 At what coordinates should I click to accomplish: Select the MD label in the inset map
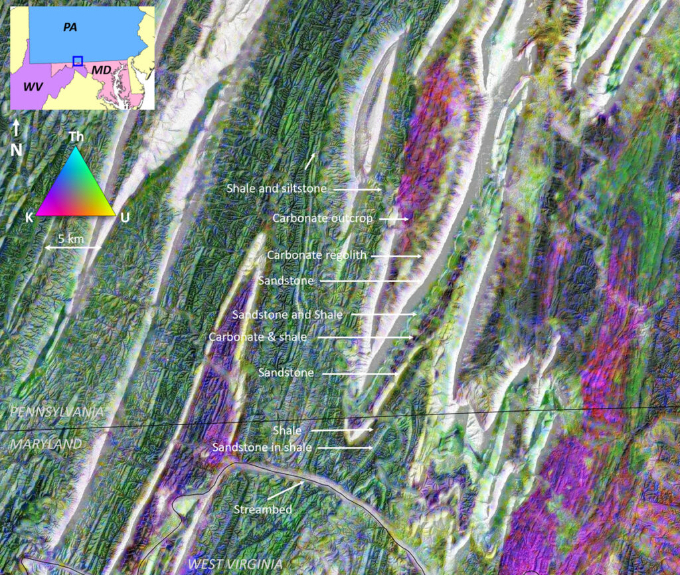[101, 70]
